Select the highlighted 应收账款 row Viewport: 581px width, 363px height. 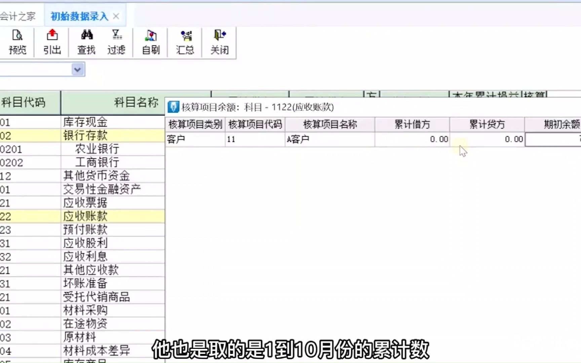point(82,216)
